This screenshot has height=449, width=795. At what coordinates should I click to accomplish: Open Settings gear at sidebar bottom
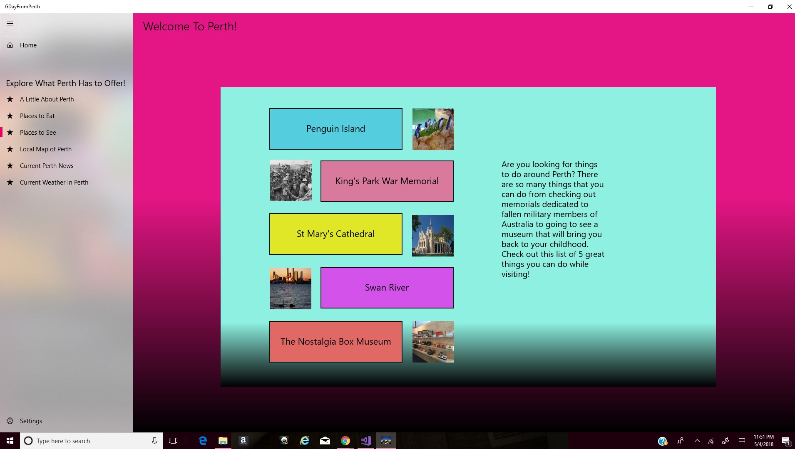tap(10, 421)
